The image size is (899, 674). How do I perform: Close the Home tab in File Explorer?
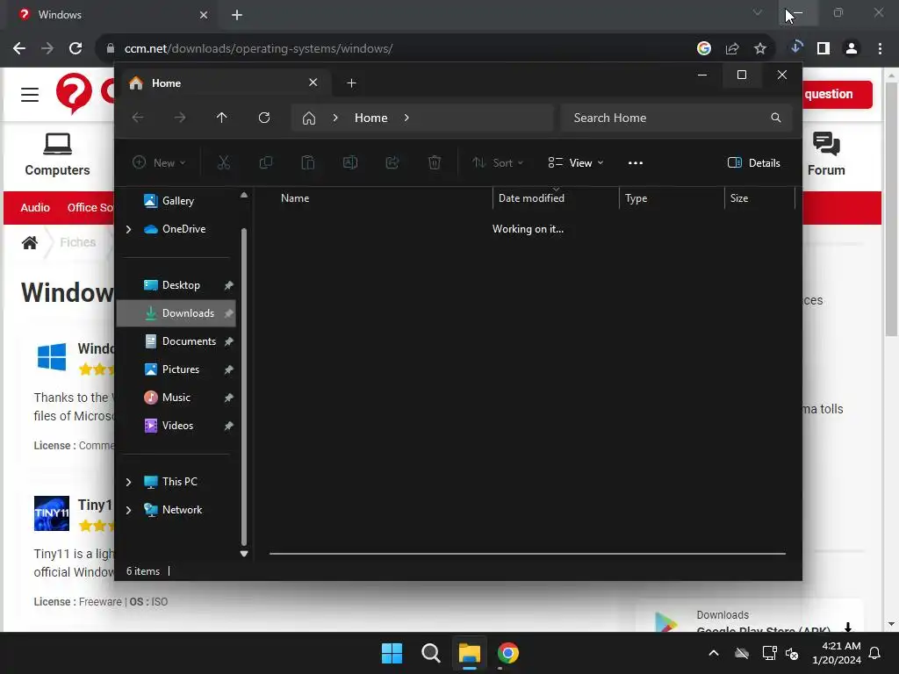click(313, 82)
